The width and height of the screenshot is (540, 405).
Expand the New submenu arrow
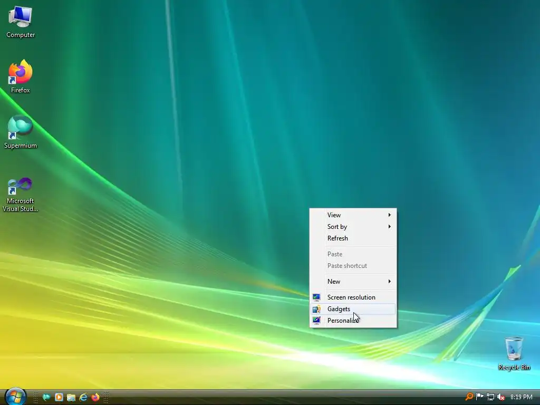coord(390,282)
